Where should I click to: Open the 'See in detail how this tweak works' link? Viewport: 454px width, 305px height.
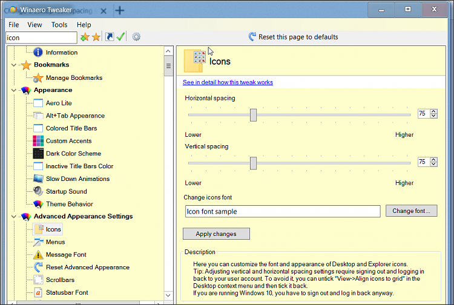click(x=228, y=82)
